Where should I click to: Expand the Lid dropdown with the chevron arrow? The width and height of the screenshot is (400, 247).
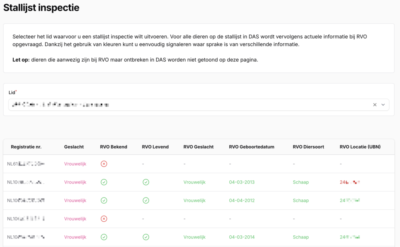coord(383,105)
